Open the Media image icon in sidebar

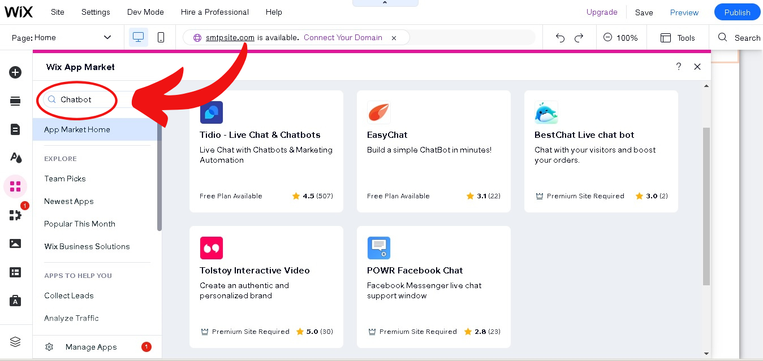click(15, 243)
